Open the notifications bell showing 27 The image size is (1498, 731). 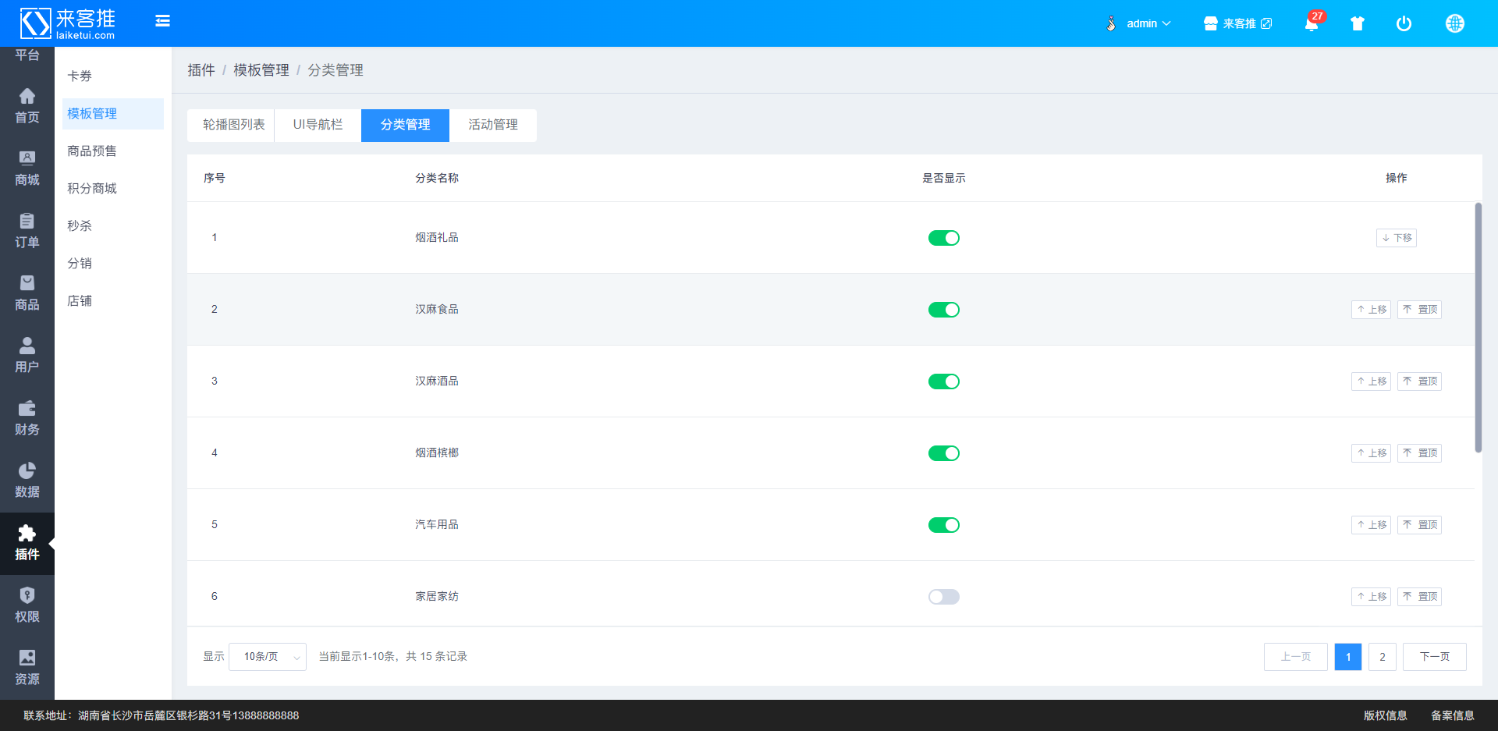(1312, 23)
